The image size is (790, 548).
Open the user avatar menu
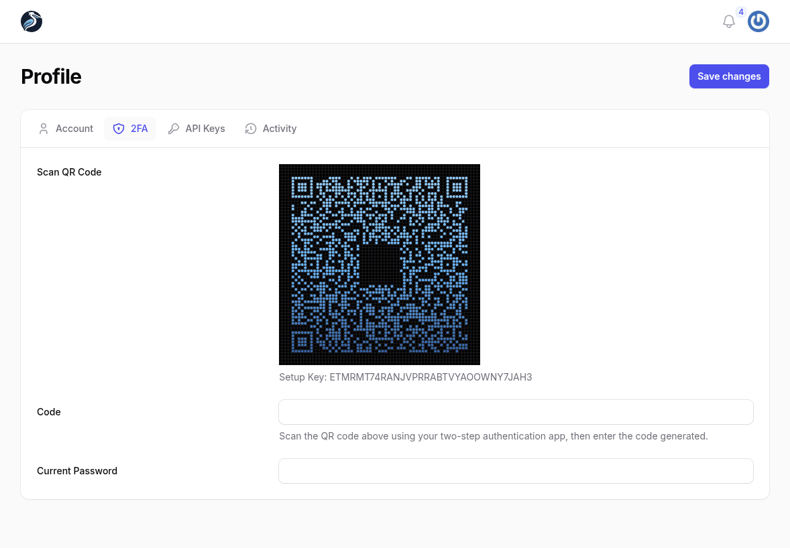(x=758, y=21)
